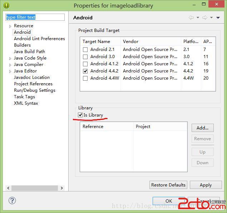Click the disabled Remove button

(203, 139)
